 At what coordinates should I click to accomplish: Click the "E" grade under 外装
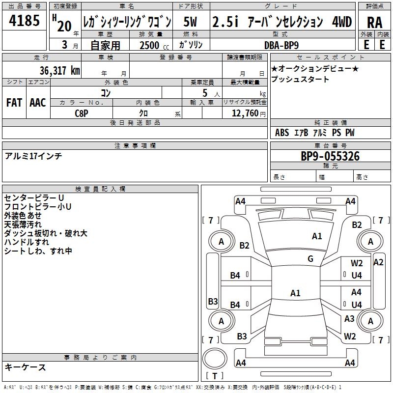366,45
